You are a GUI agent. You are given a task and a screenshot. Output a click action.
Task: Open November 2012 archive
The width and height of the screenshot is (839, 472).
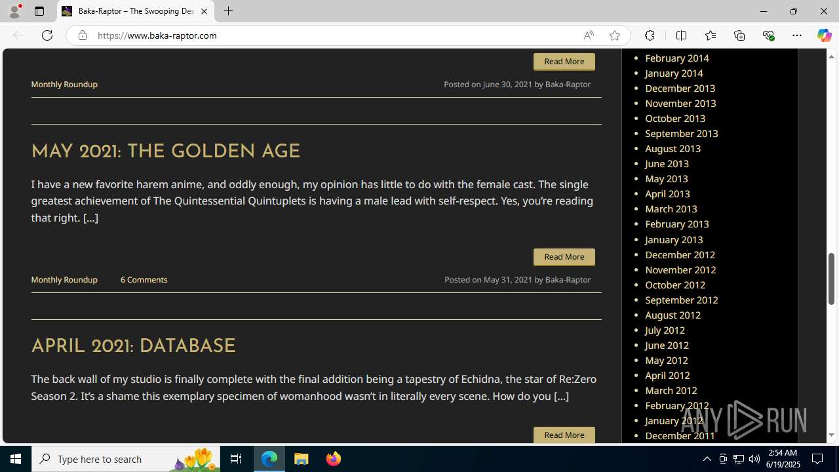pos(680,270)
